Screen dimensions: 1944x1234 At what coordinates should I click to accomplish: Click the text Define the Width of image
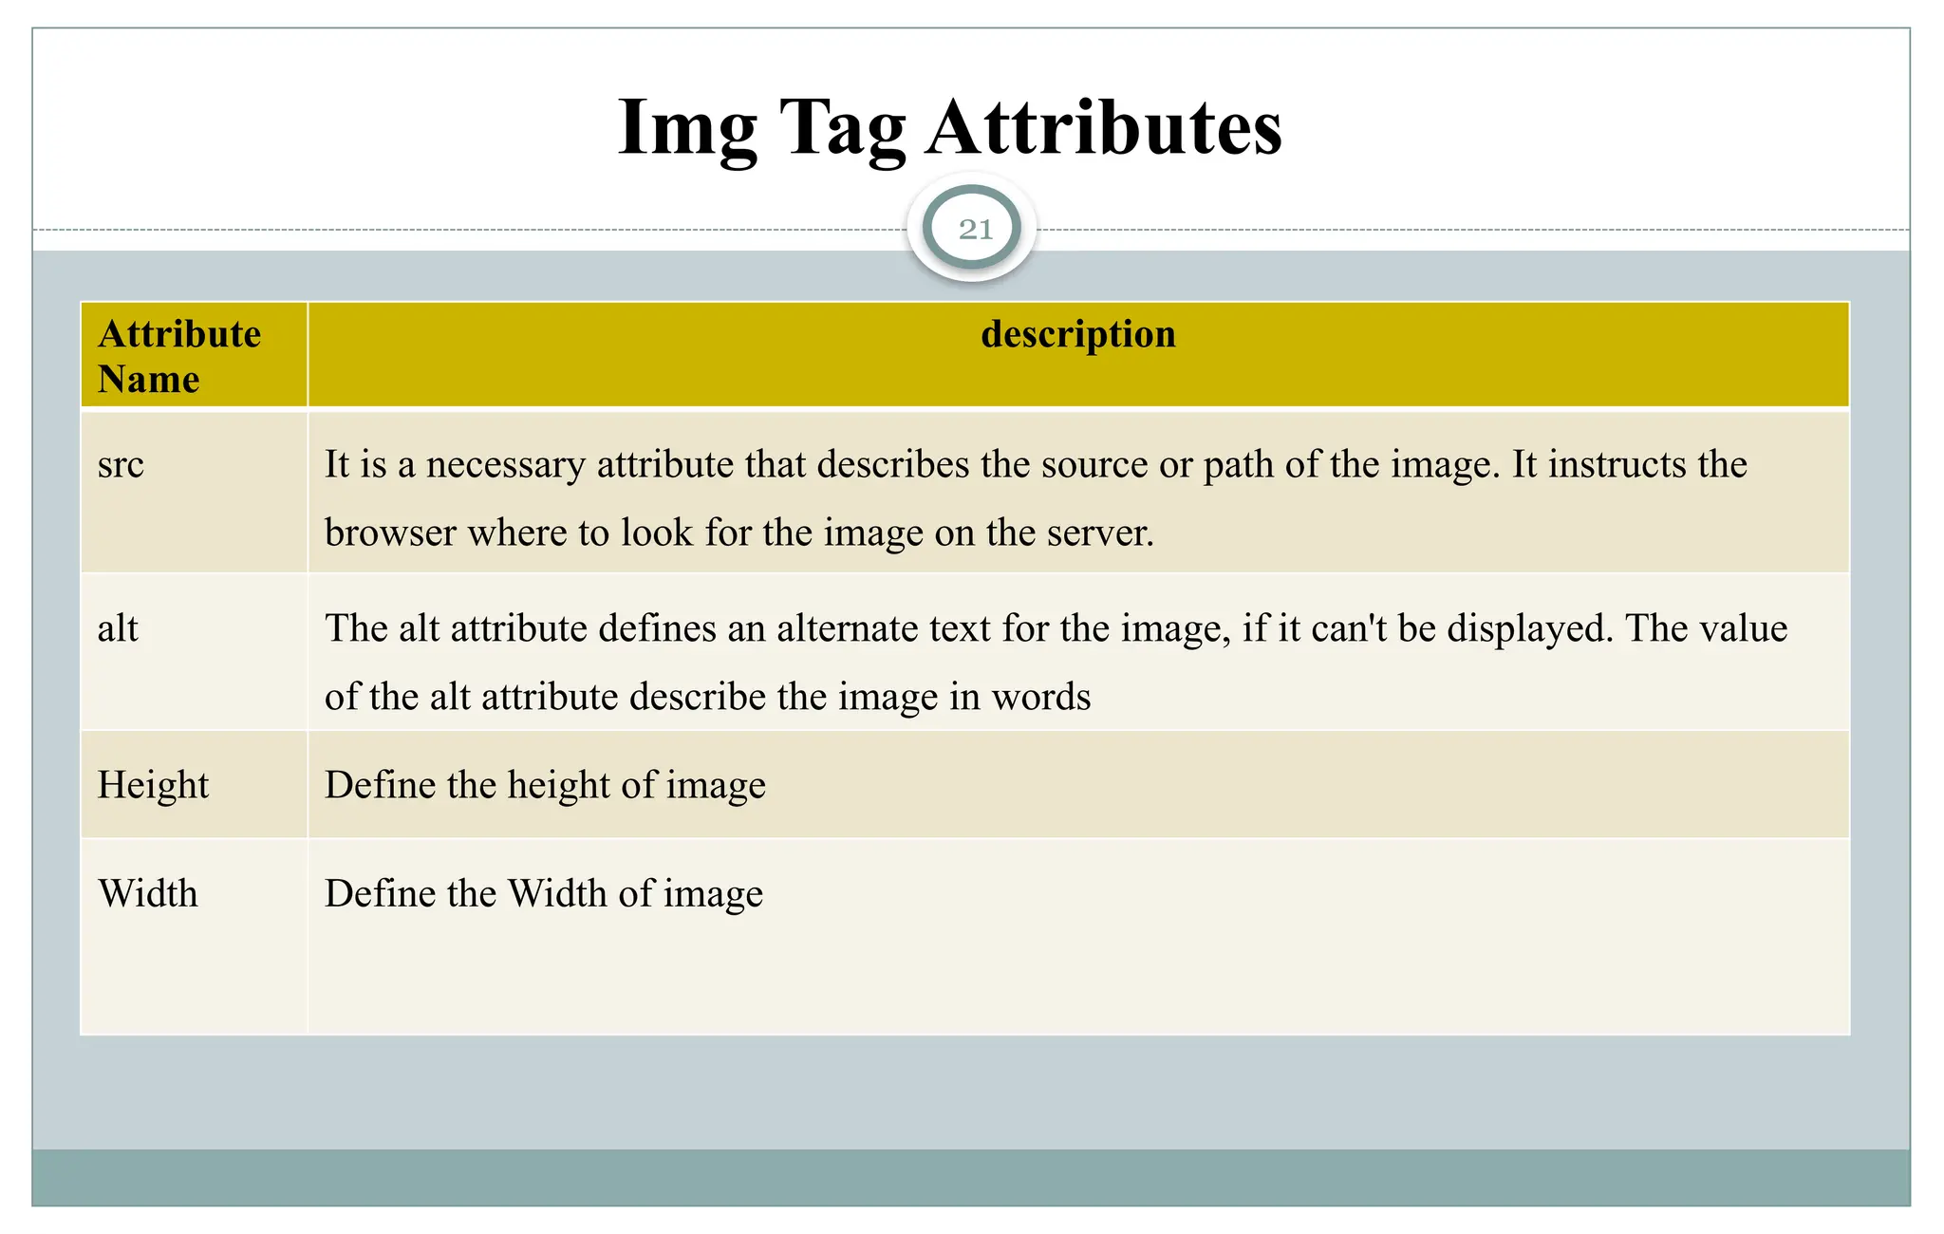click(x=544, y=894)
